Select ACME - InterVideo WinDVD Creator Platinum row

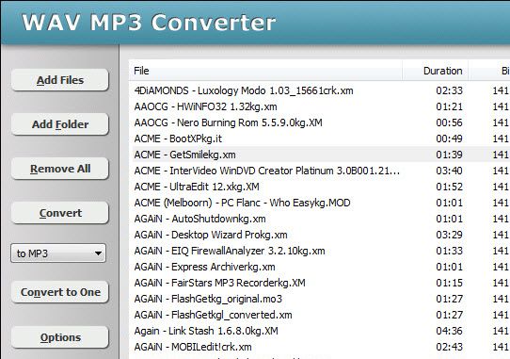pos(320,171)
